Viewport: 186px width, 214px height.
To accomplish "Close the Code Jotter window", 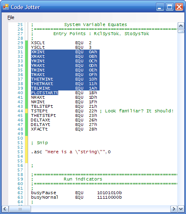I will click(x=179, y=7).
